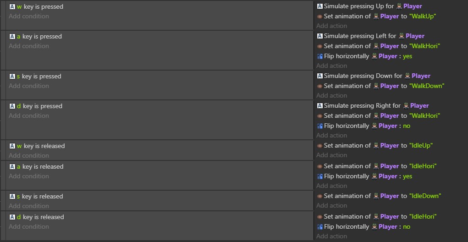Screen dimensions: 468x242
Task: Click keyboard icon of 'w key is pressed' condition
Action: click(x=12, y=6)
